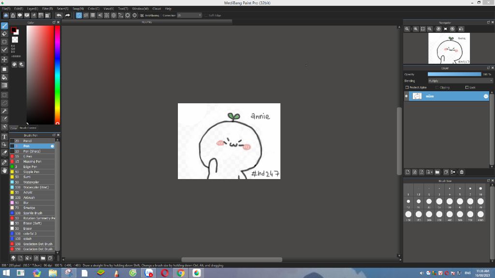This screenshot has width=495, height=278.
Task: Open the Filter menu
Action: (x=47, y=9)
